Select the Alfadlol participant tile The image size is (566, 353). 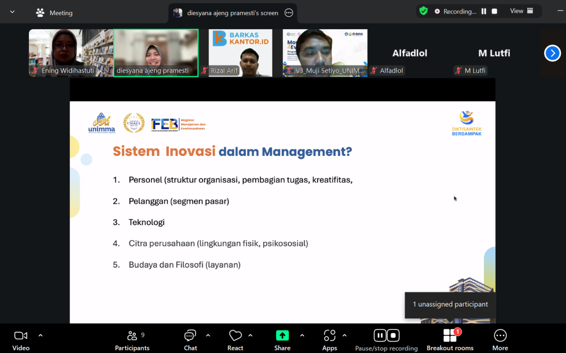[410, 53]
